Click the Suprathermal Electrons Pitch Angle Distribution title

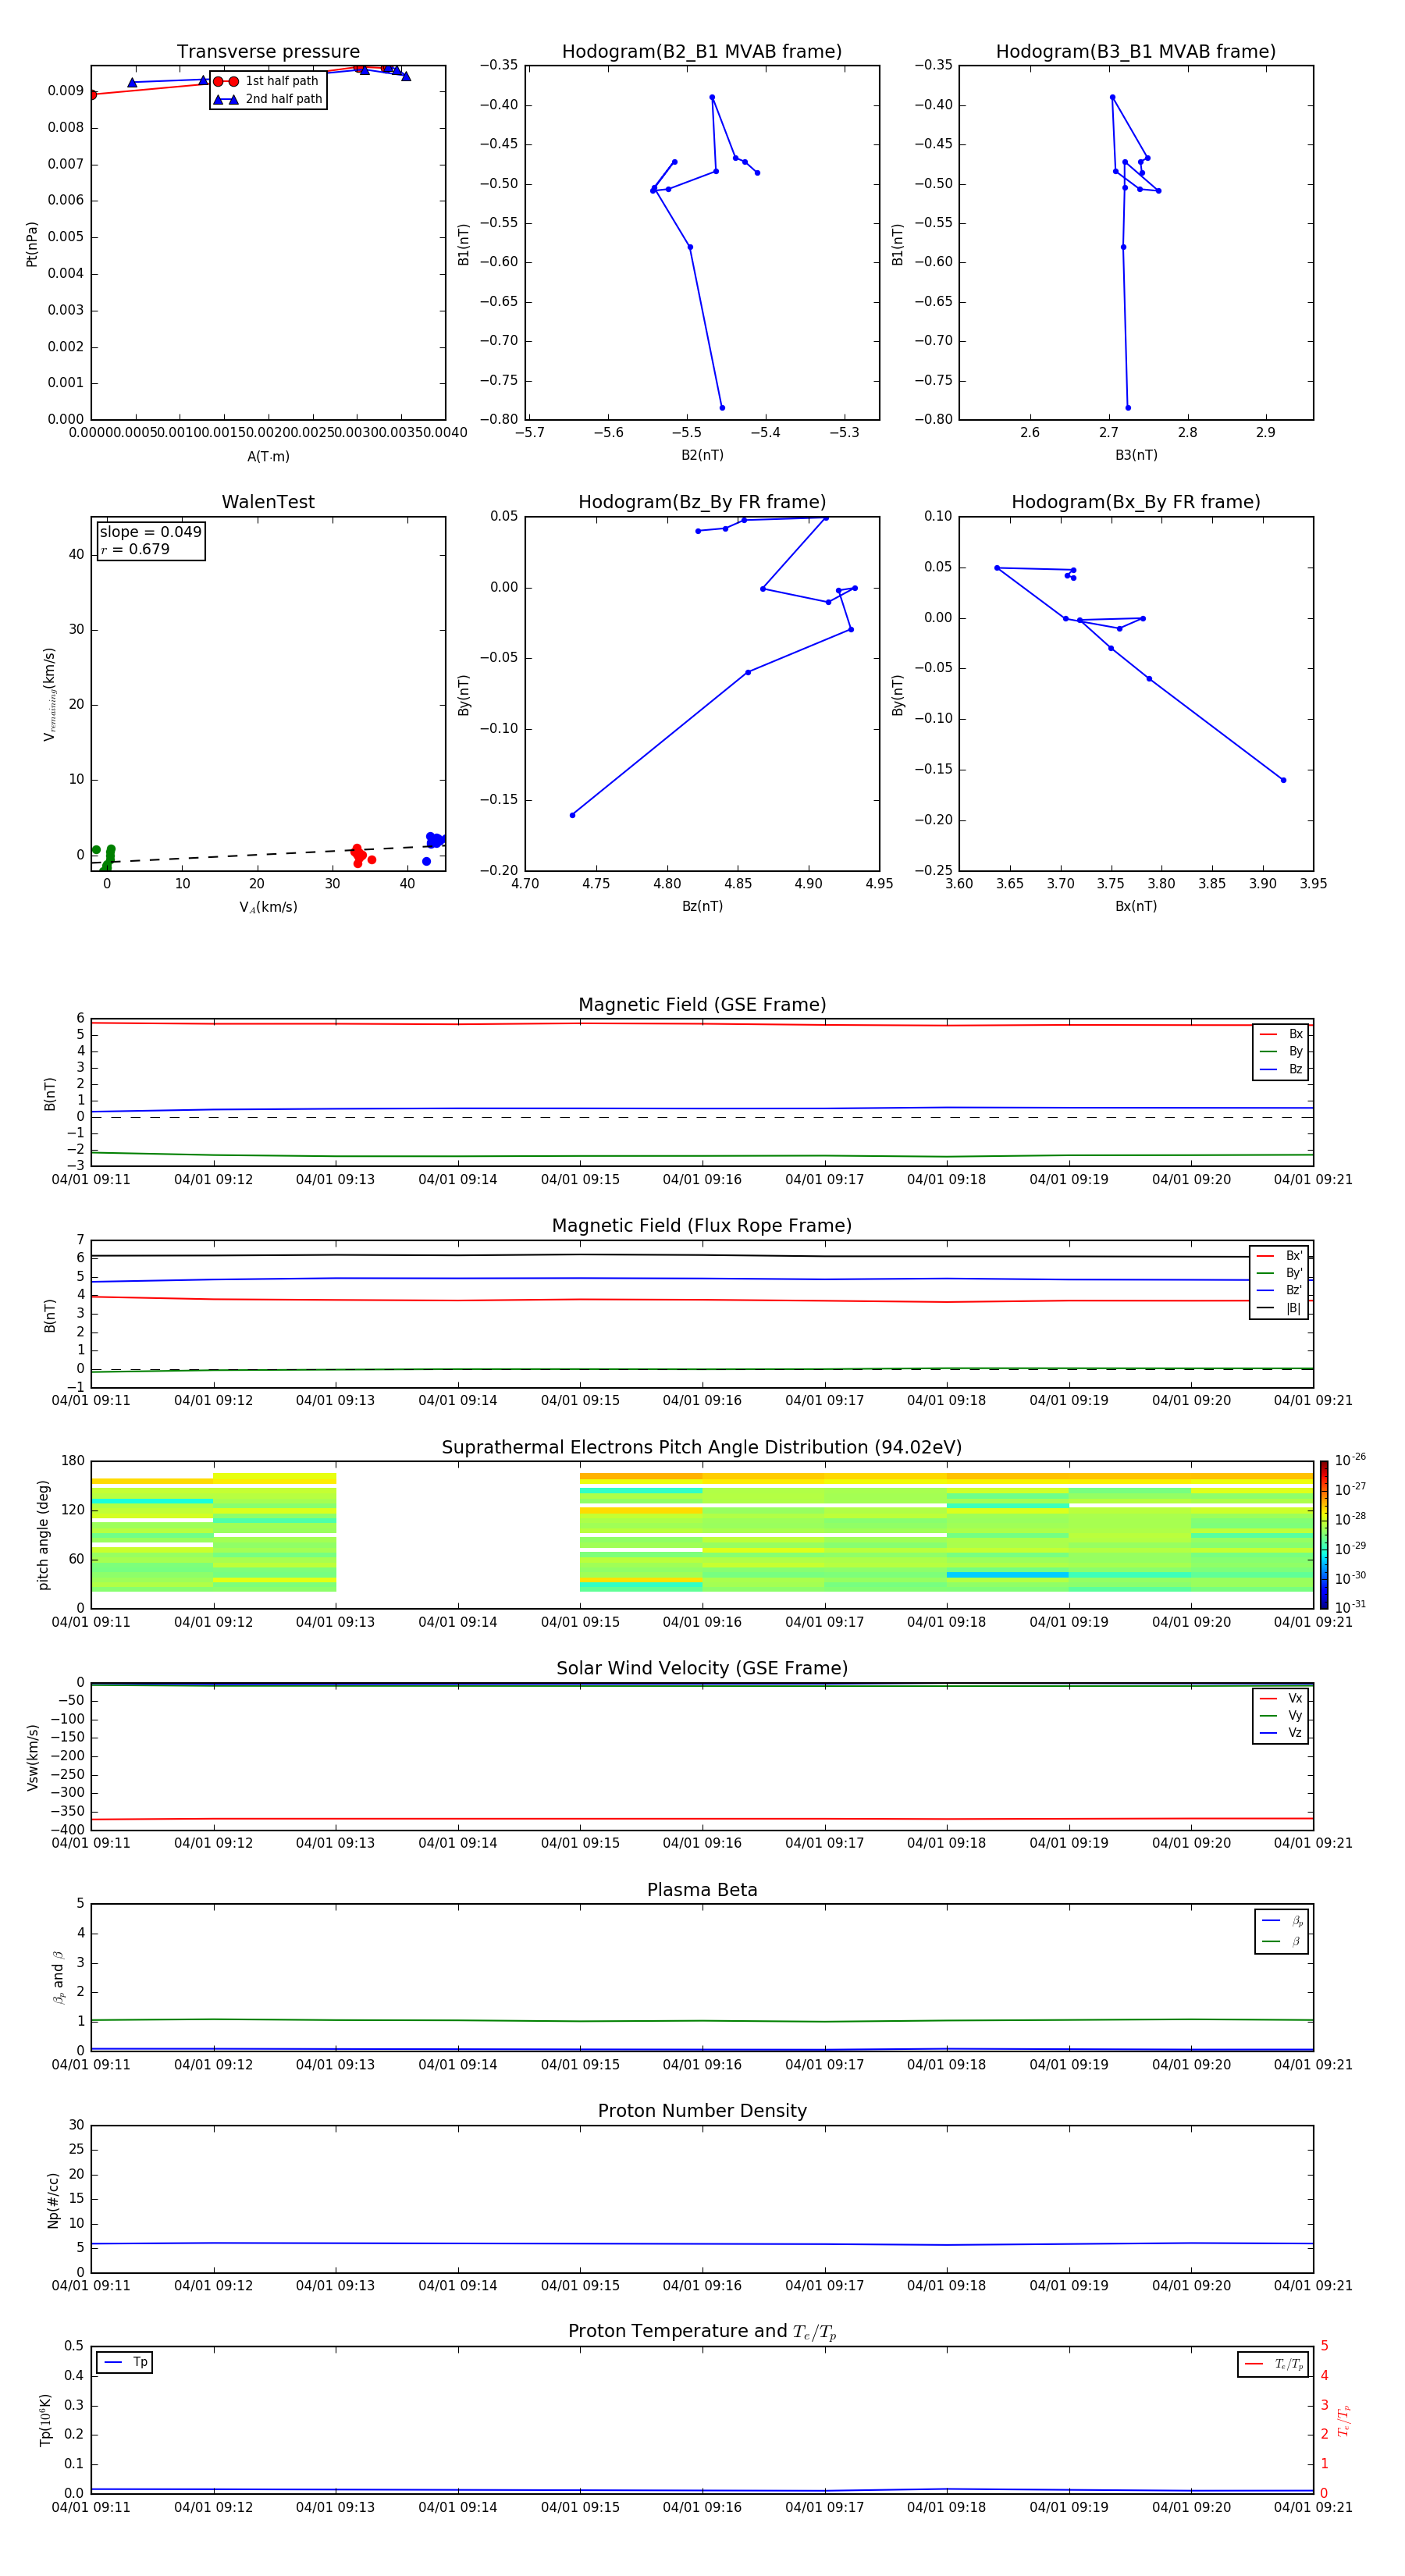tap(702, 1448)
